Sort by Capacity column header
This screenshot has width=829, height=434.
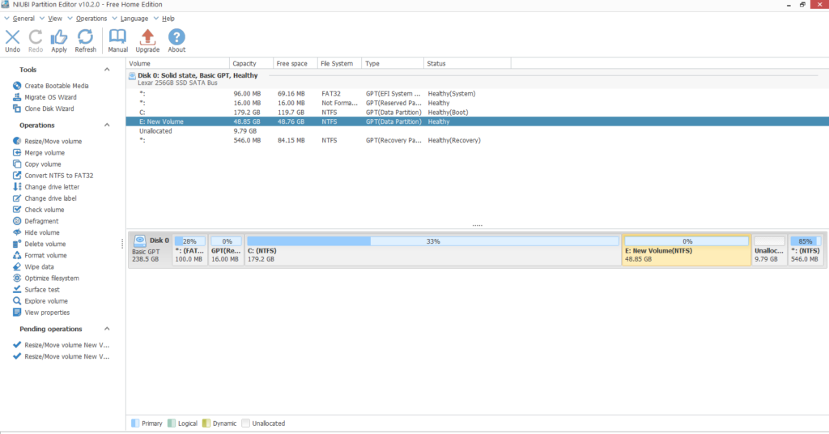[x=252, y=63]
